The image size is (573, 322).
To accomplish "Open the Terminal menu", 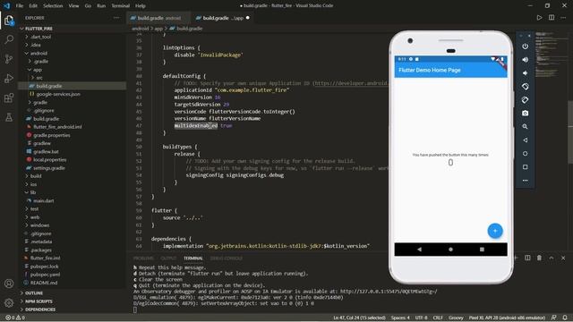I will coord(120,6).
